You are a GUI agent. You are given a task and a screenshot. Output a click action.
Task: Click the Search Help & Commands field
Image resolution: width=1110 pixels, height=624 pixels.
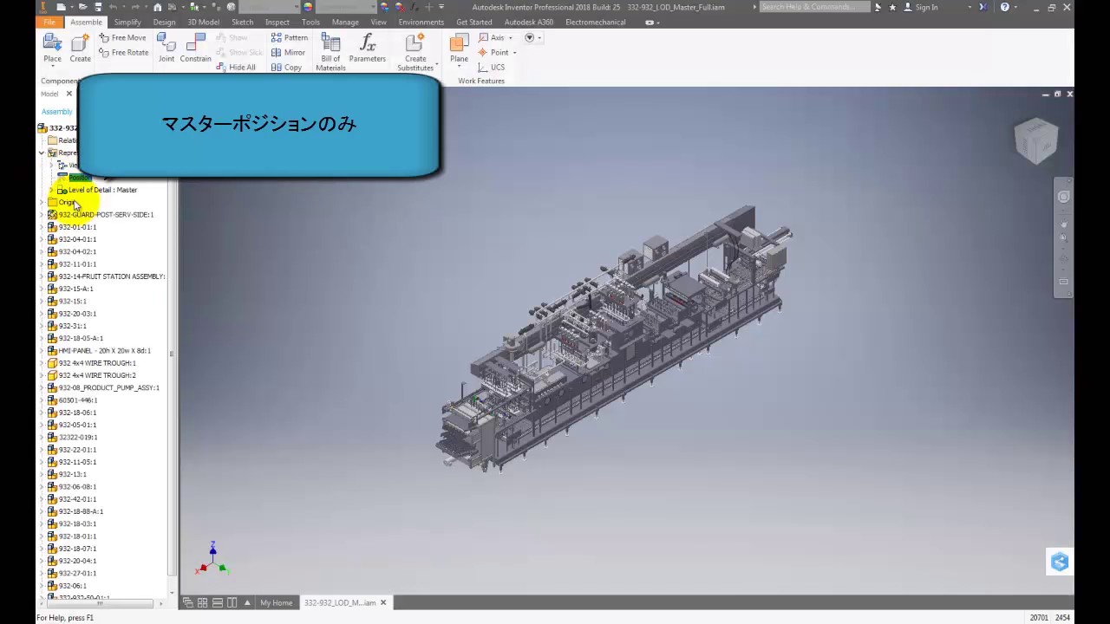click(814, 7)
